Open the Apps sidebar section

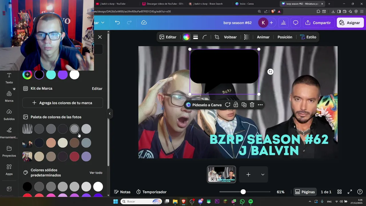9,170
